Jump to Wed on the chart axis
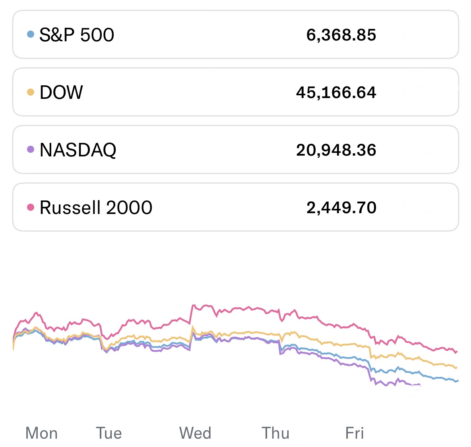Viewport: 471px width, 447px height. tap(195, 433)
